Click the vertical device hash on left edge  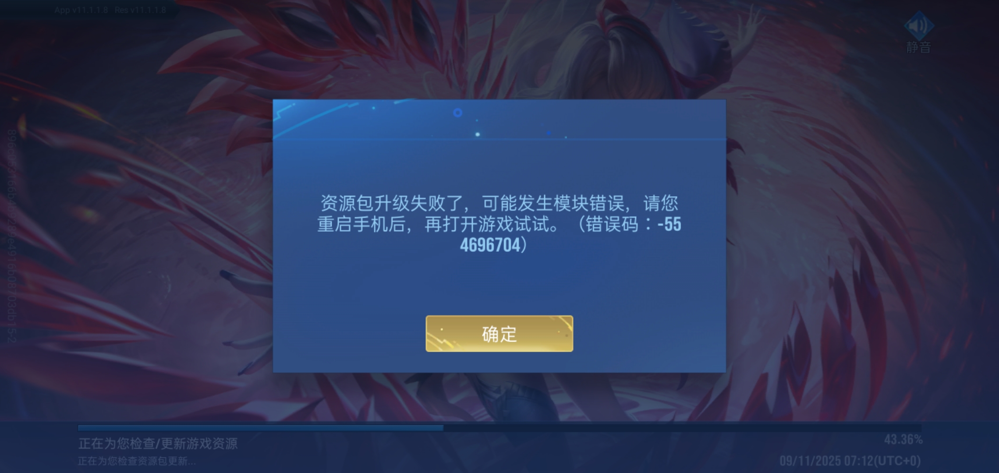pyautogui.click(x=11, y=236)
